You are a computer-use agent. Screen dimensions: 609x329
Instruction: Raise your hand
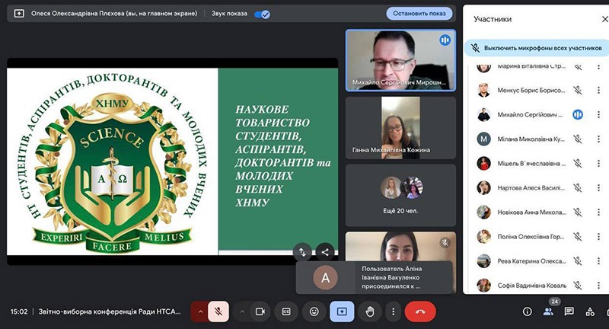[x=370, y=311]
